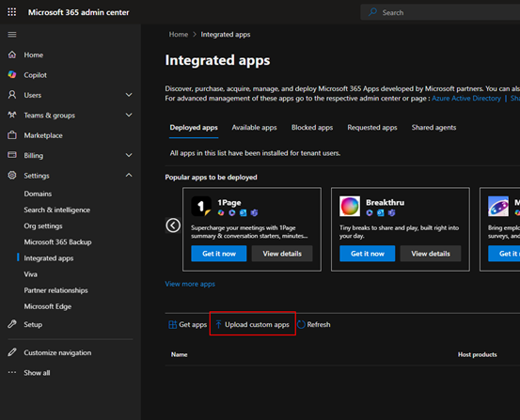The image size is (520, 420).
Task: Switch to the Blocked apps tab
Action: tap(312, 128)
